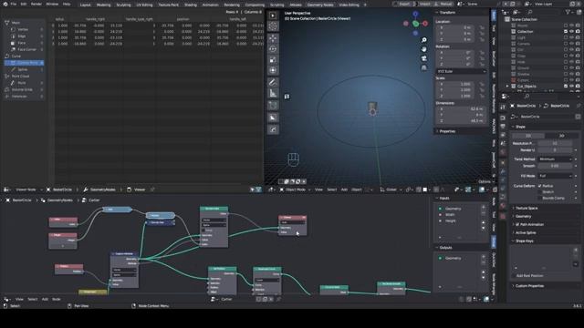584x328 pixels.
Task: Open the Fill Mode dropdown
Action: tap(555, 176)
